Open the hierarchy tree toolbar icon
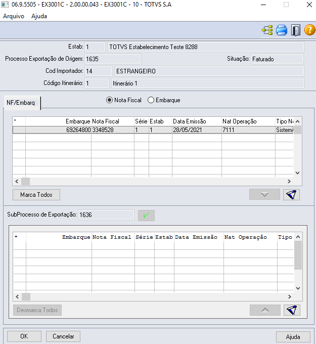Screen dimensions: 316x344 267,30
